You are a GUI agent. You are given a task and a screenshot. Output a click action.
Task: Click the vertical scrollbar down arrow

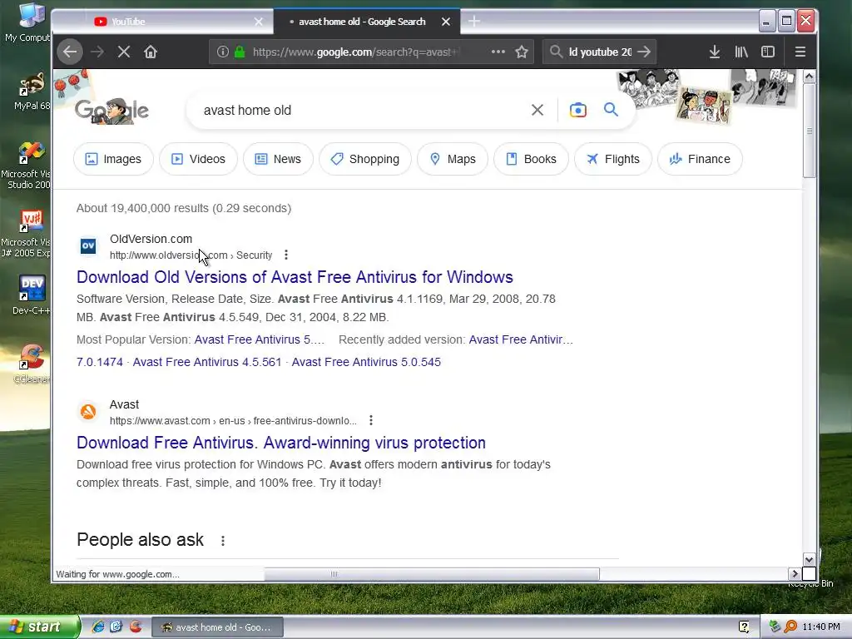click(809, 560)
